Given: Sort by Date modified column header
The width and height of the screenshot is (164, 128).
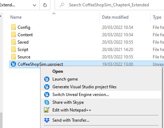Looking at the screenshot, I should click(x=115, y=17).
